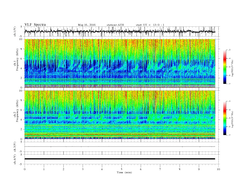Click the ch.1 colorbar 'log(PSD)(V²/Hz)' label
The width and height of the screenshot is (246, 190).
(232, 68)
